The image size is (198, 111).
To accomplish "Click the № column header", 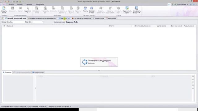I will click(x=4, y=26).
